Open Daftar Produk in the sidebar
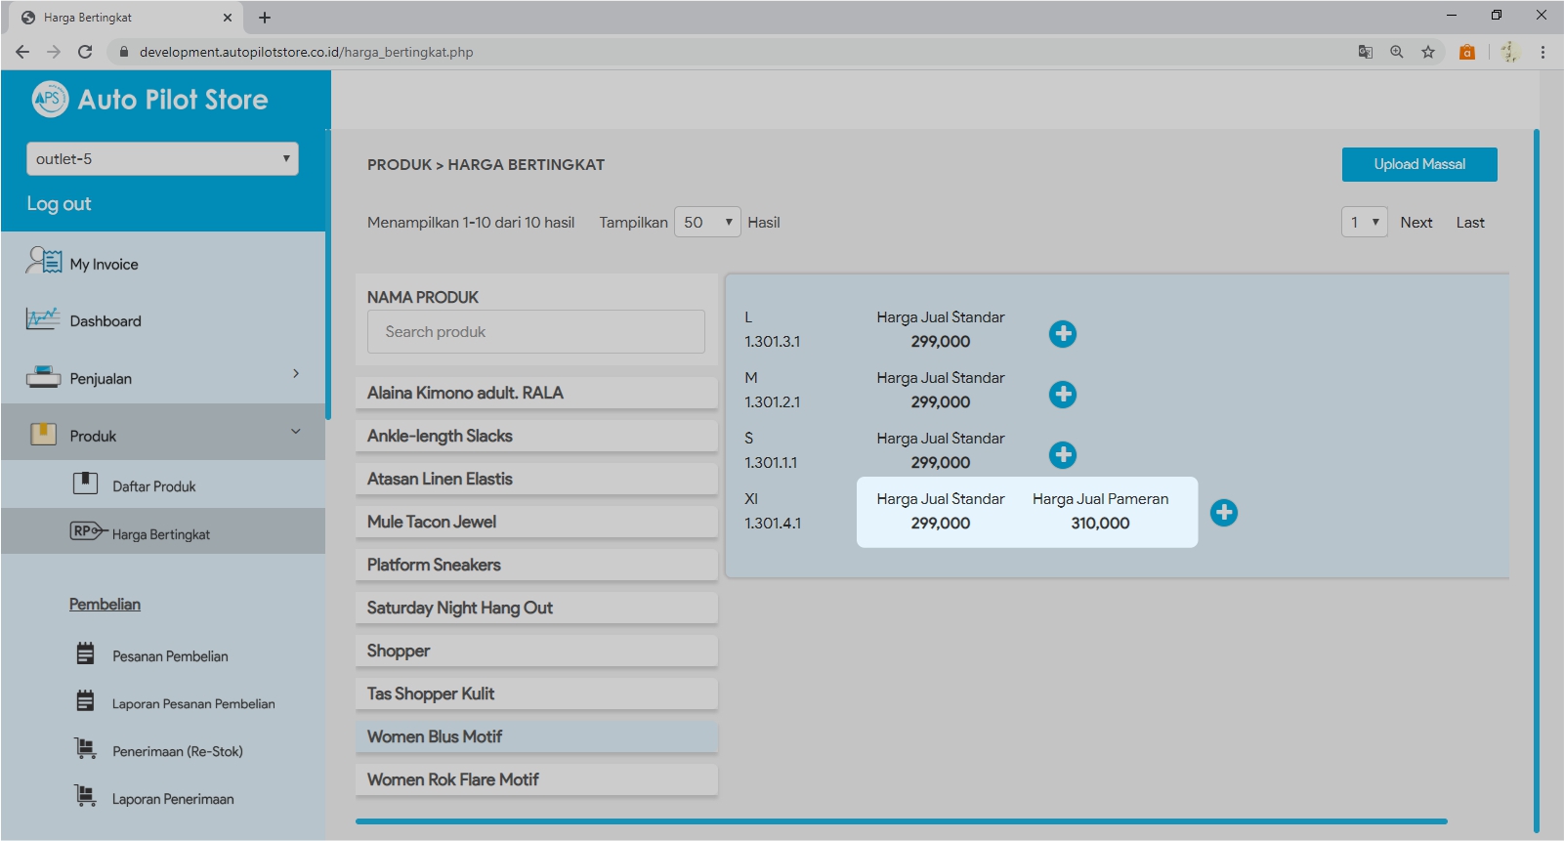Image resolution: width=1564 pixels, height=841 pixels. click(x=153, y=486)
